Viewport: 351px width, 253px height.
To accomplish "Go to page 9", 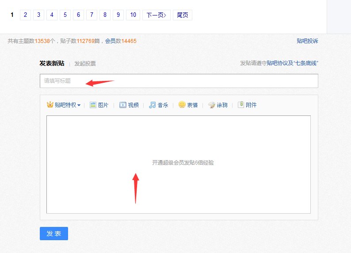I will pyautogui.click(x=118, y=15).
